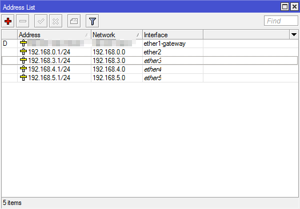Select the 192.168.4.1/24 address entry
This screenshot has height=209, width=300.
click(x=49, y=69)
